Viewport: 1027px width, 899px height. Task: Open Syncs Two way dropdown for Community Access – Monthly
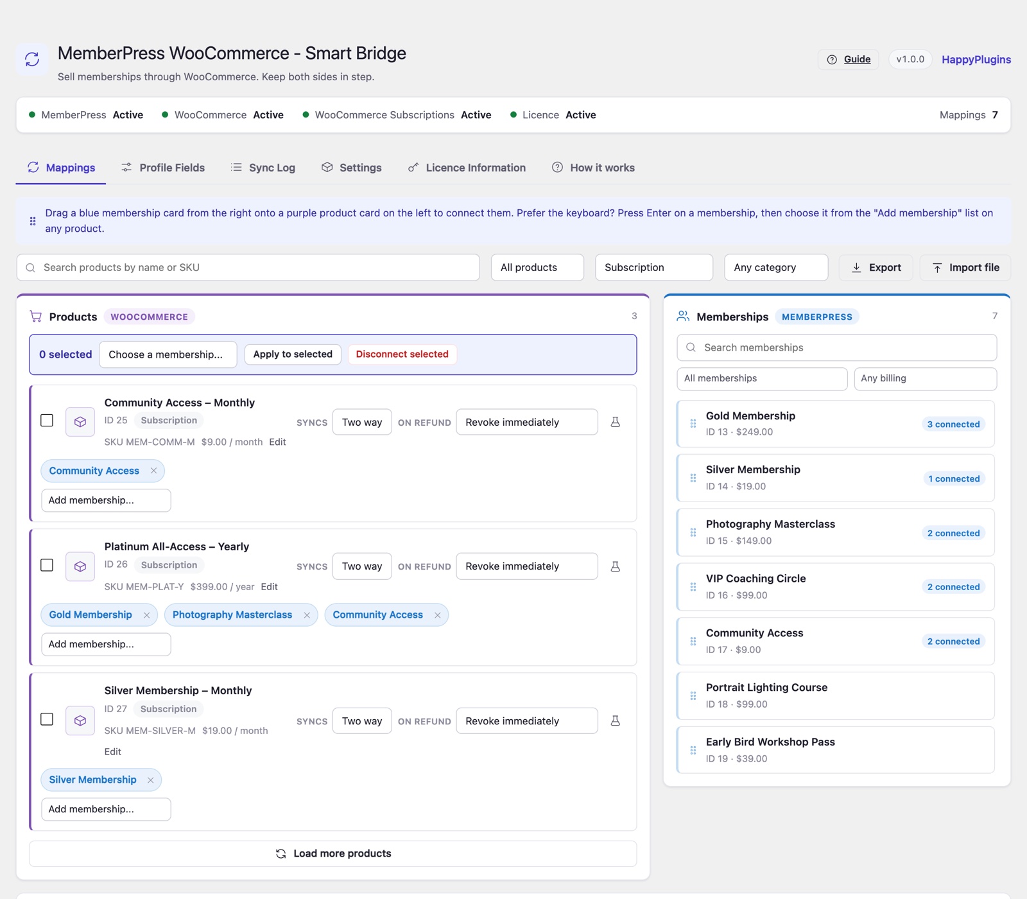[362, 422]
